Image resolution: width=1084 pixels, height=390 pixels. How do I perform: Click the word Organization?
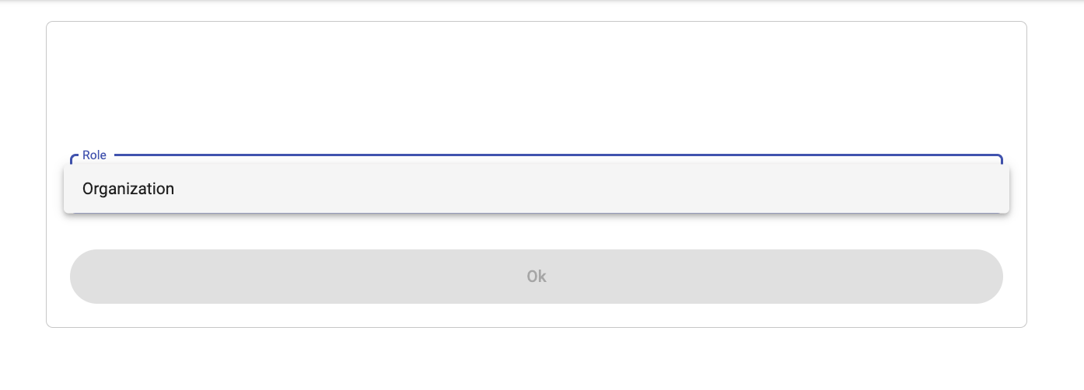128,189
